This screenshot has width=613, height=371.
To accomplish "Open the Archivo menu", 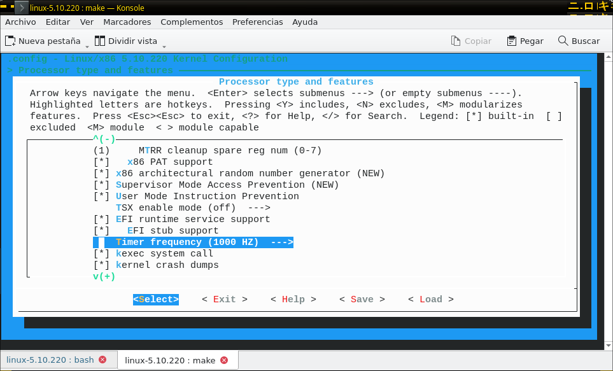I will (x=20, y=22).
